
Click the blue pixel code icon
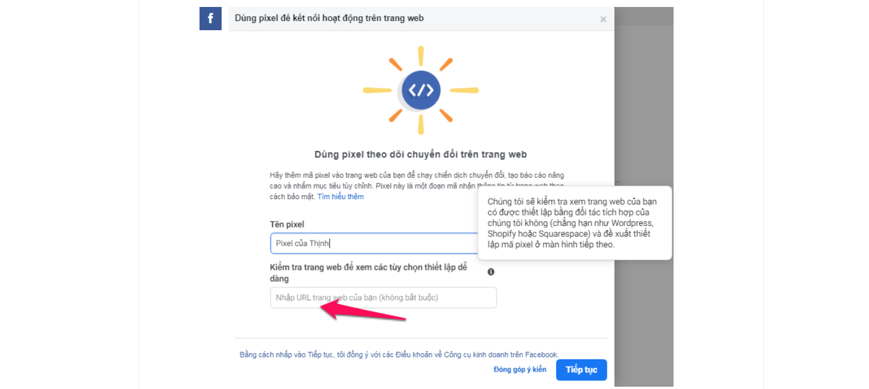click(x=421, y=91)
